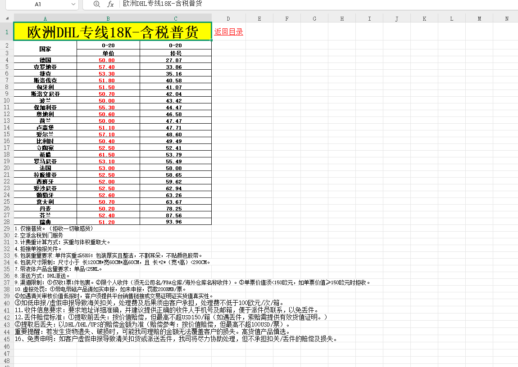Image resolution: width=518 pixels, height=367 pixels.
Task: Click the note 4.拒接单独报关件
Action: pyautogui.click(x=38, y=249)
